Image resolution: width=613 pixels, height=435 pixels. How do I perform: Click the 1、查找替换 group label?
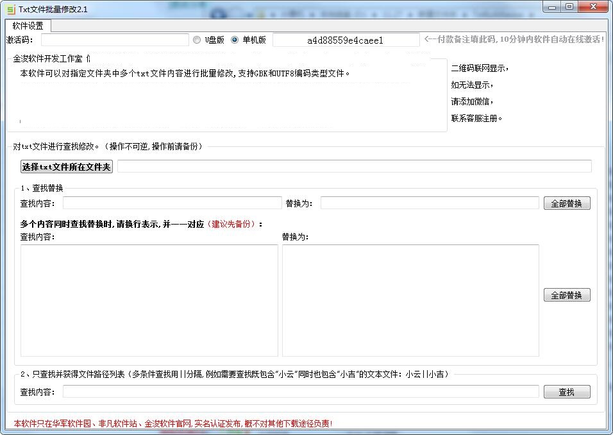tap(42, 188)
